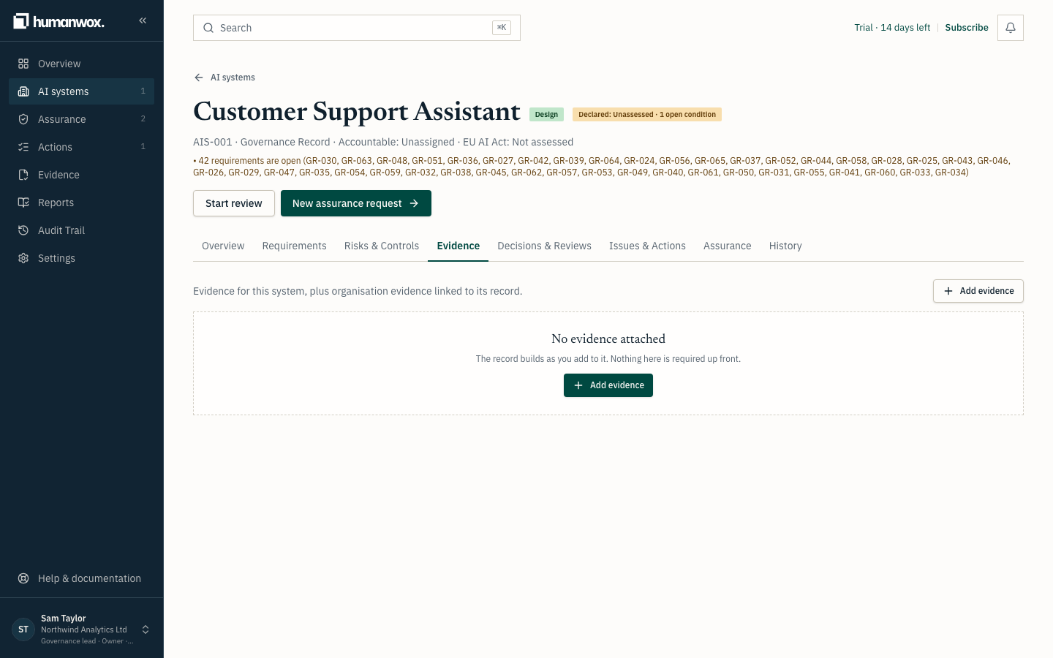The height and width of the screenshot is (658, 1053).
Task: Click the magnifier icon in the search bar
Action: (208, 28)
